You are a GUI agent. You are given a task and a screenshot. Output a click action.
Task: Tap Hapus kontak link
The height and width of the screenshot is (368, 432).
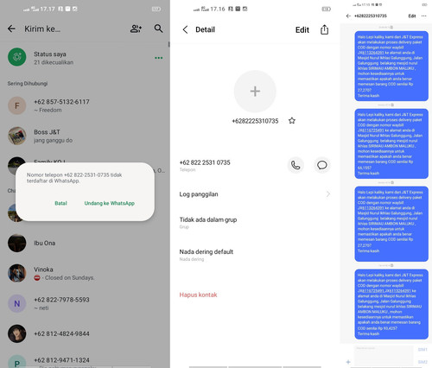[198, 295]
